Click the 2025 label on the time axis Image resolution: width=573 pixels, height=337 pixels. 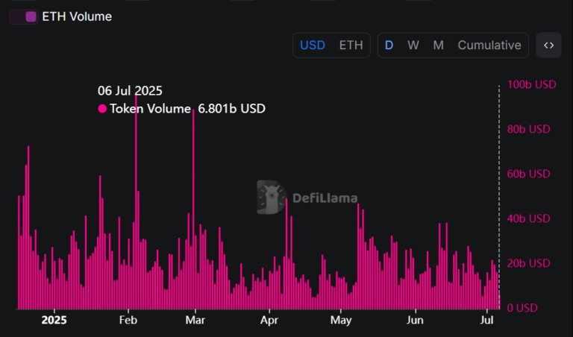point(54,321)
